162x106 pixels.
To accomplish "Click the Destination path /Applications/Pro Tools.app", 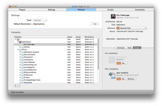I will point(127,39).
